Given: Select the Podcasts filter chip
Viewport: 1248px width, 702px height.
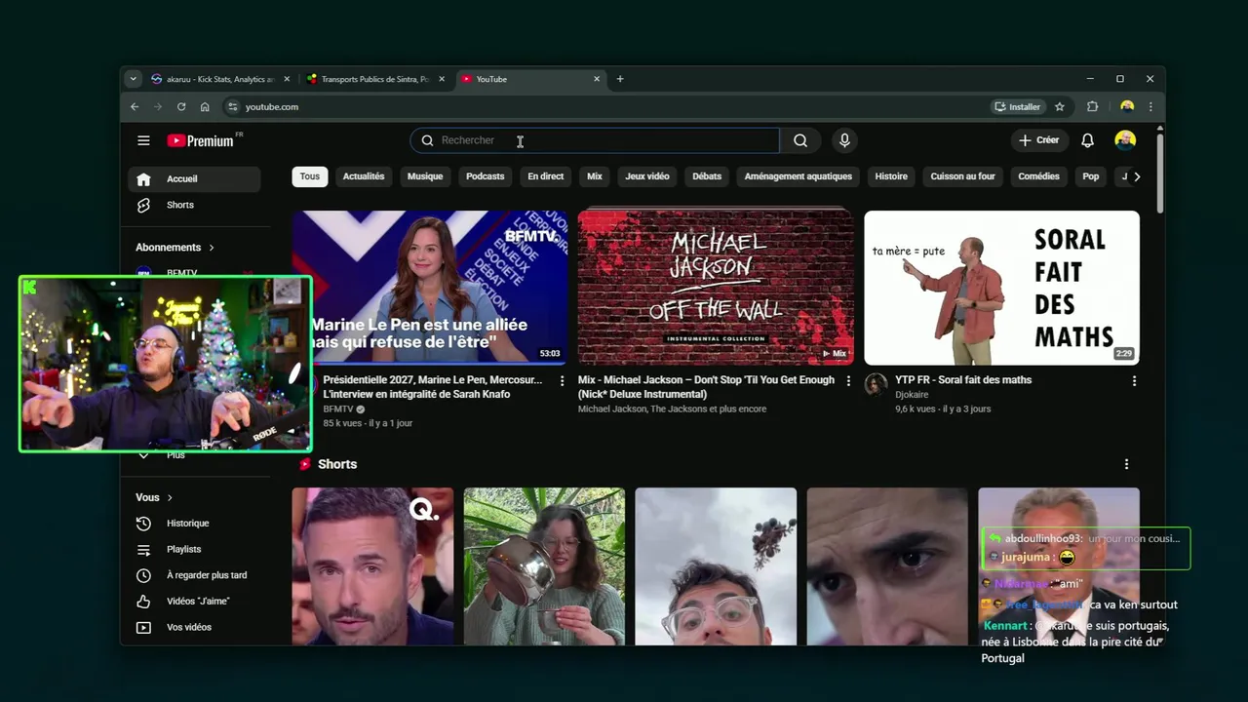Looking at the screenshot, I should (486, 176).
